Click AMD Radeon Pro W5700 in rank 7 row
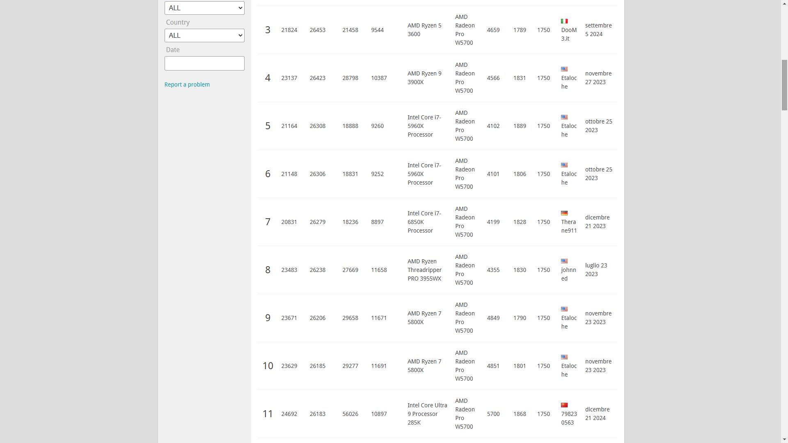The image size is (788, 443). tap(465, 222)
